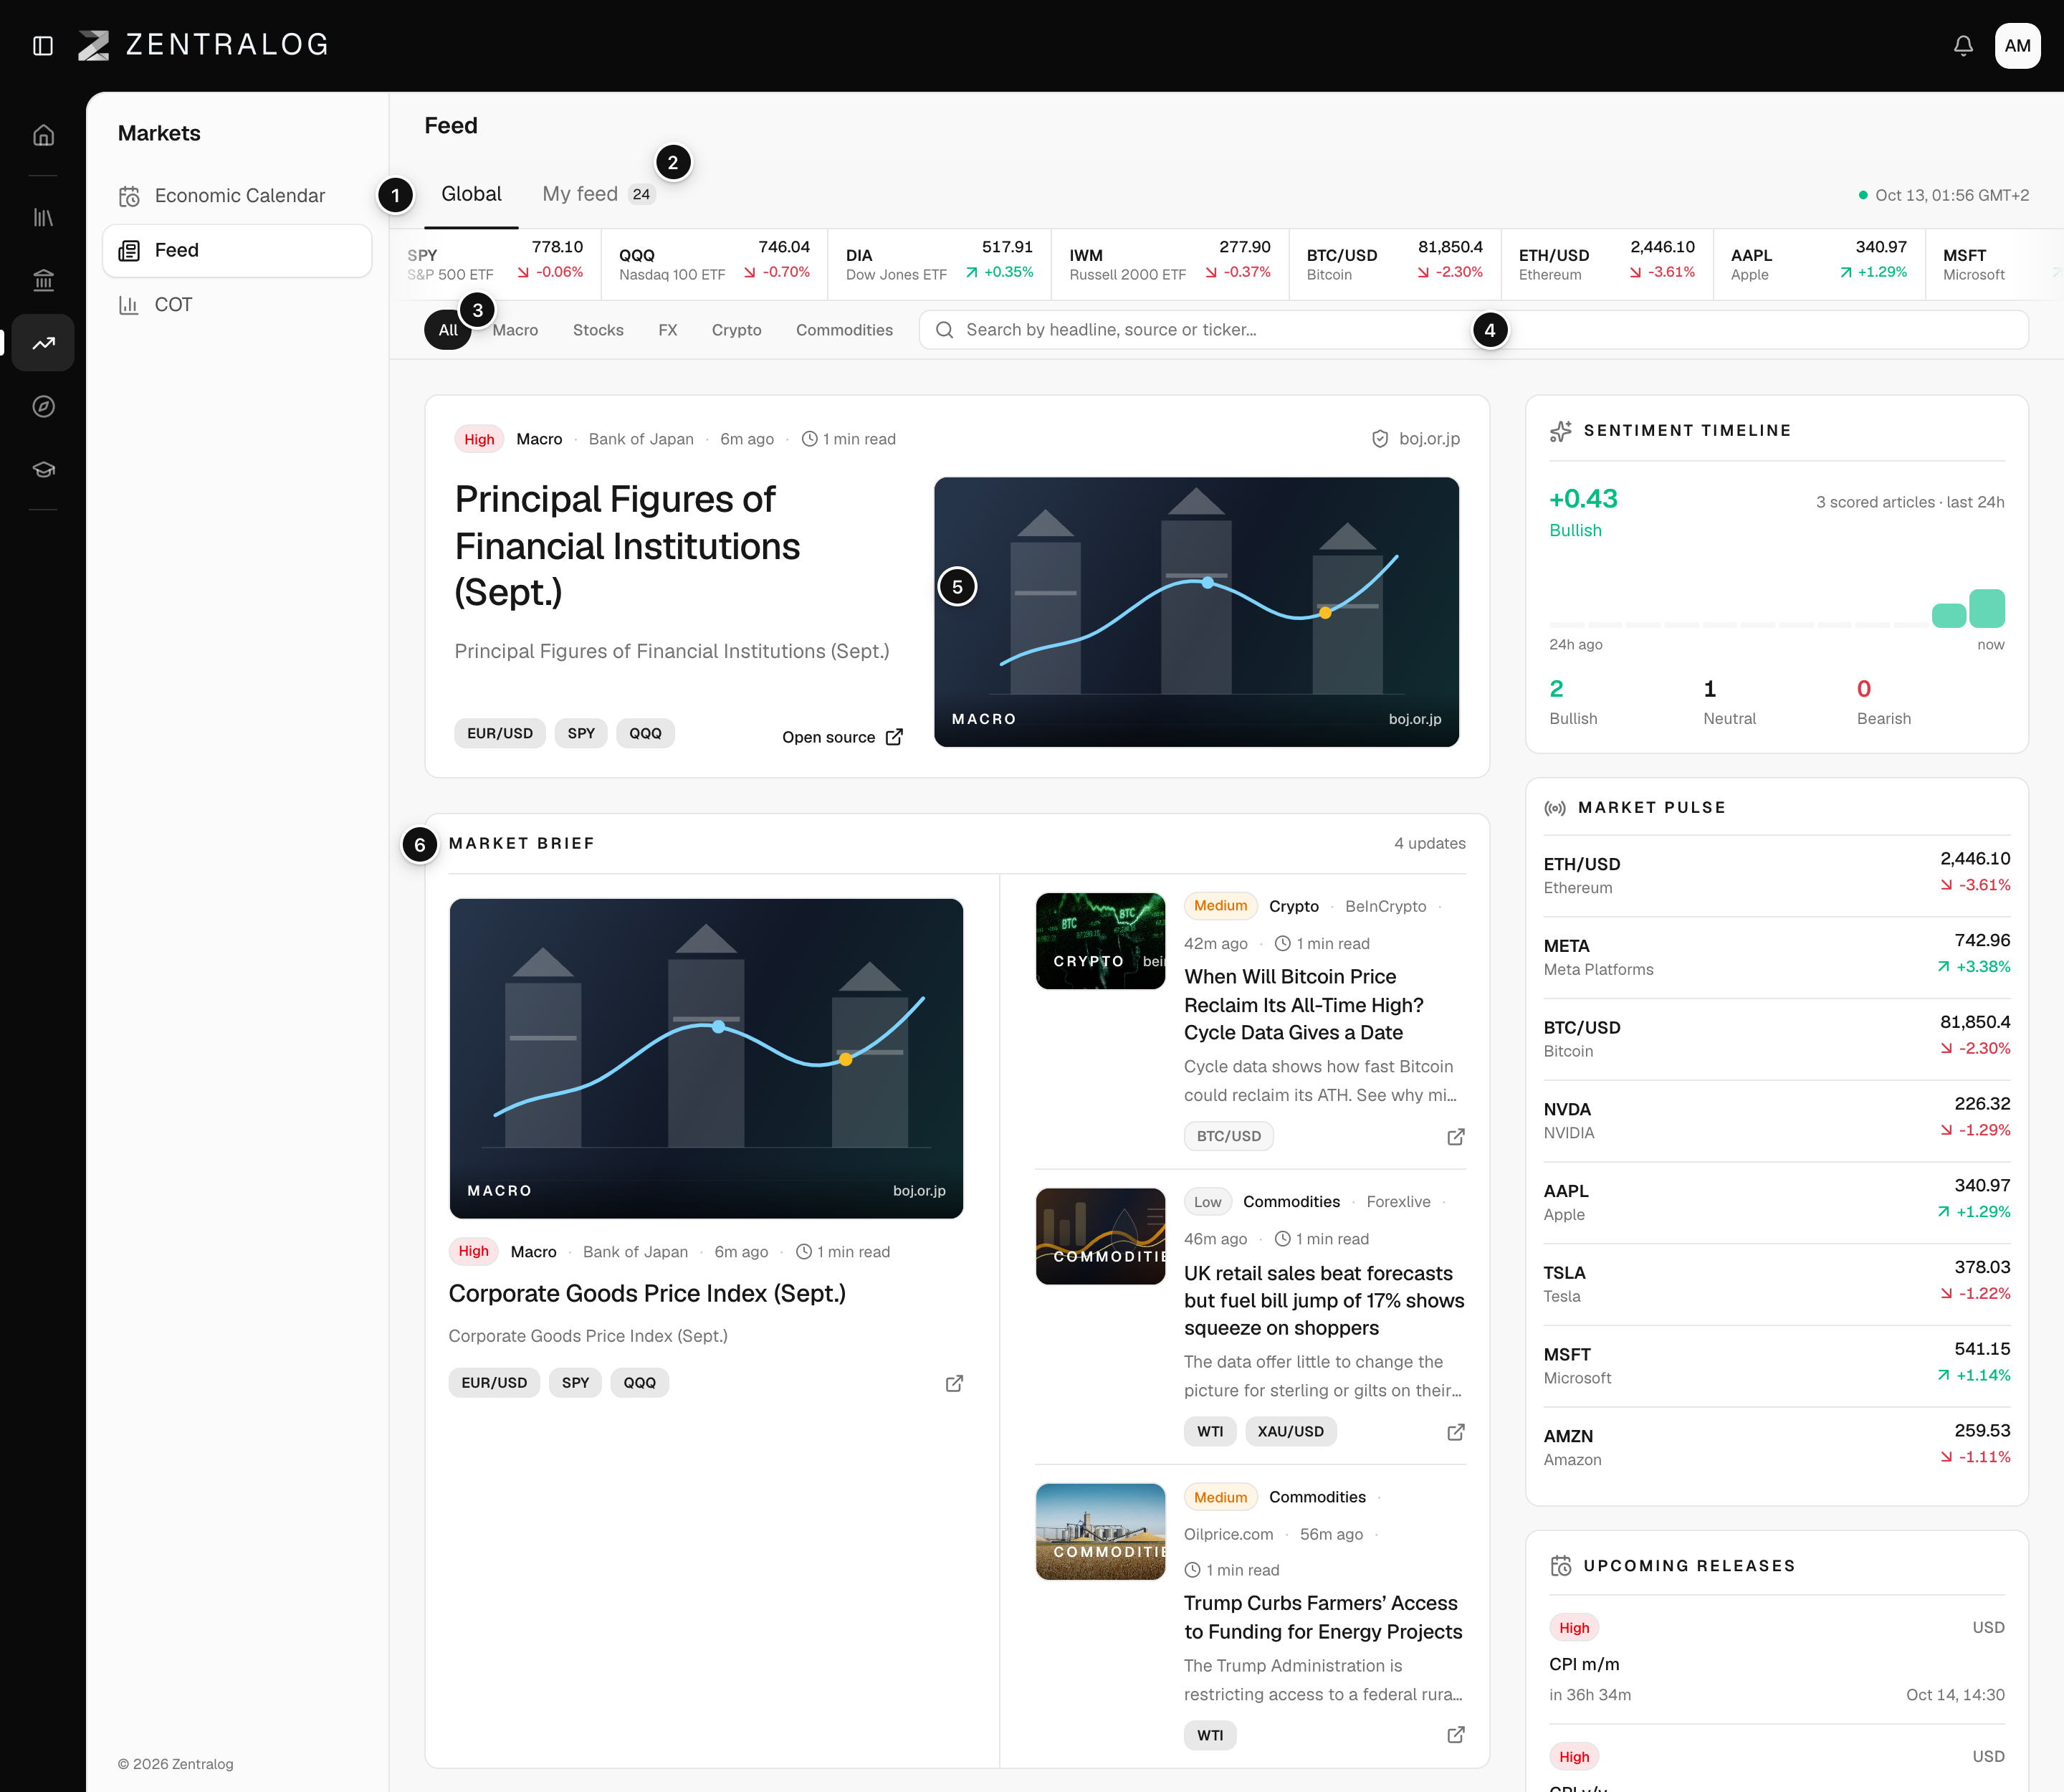Select the BTC/USD ticker in ticker strip
Image resolution: width=2064 pixels, height=1792 pixels.
click(x=1394, y=264)
